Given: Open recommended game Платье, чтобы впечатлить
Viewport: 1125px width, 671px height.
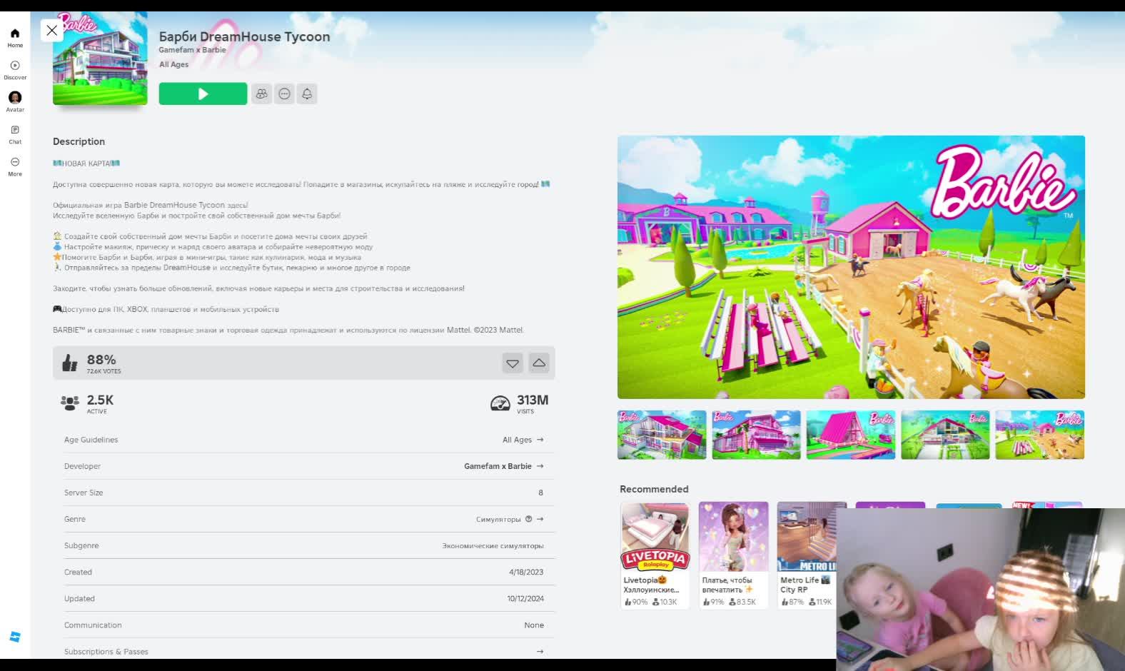Looking at the screenshot, I should [734, 555].
